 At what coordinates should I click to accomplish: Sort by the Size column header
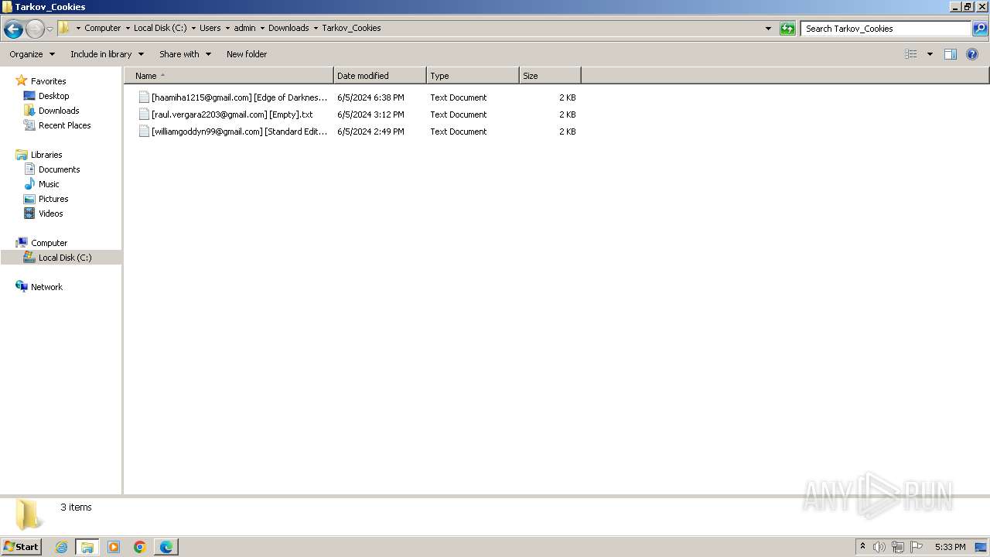click(x=550, y=76)
